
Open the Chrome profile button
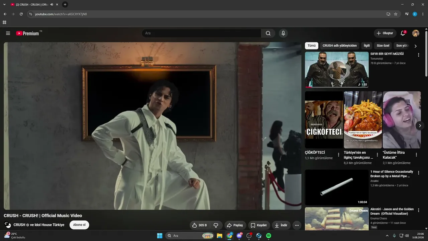pos(415,14)
